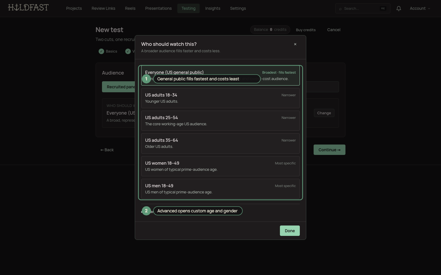Confirm audience with Done button
Image resolution: width=441 pixels, height=275 pixels.
click(x=290, y=231)
